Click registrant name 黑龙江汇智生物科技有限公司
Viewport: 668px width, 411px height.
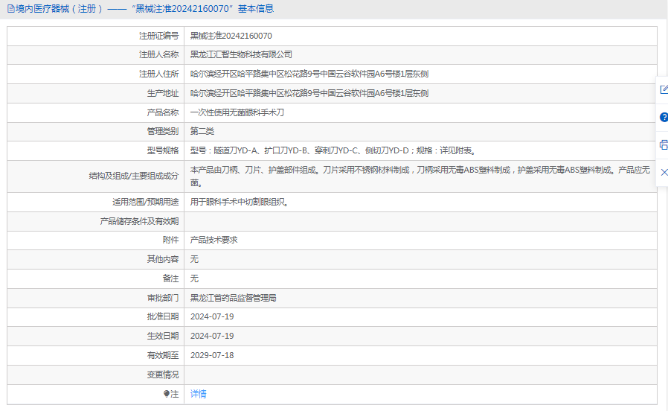[241, 54]
